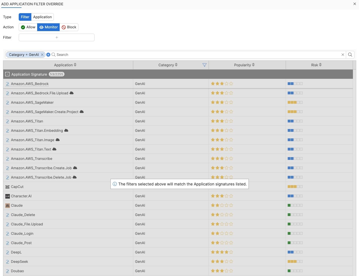This screenshot has height=276, width=359.
Task: Close the Add Application Filter Override dialog
Action: point(354,4)
